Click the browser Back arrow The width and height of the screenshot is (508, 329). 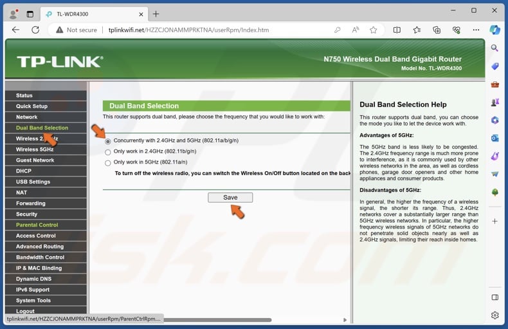pos(15,30)
